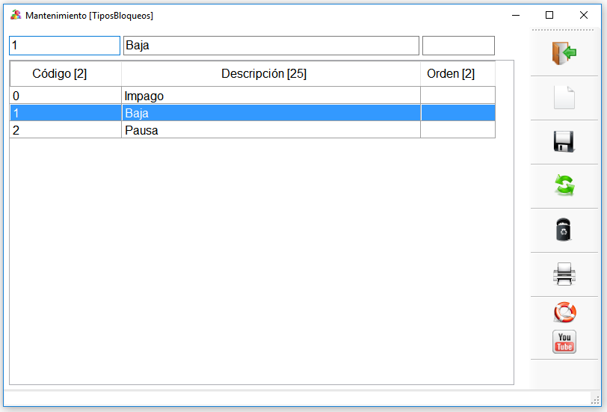Click code cell 0 in the grid

pyautogui.click(x=66, y=96)
